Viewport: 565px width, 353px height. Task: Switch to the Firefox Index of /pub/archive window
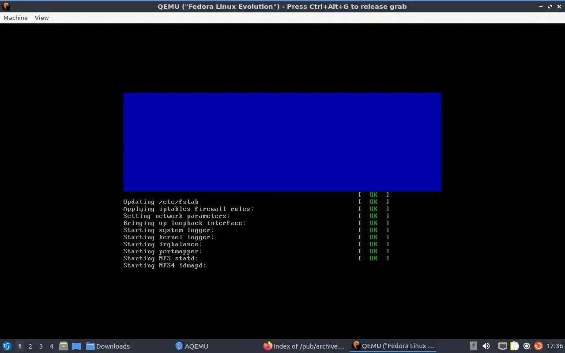point(304,346)
